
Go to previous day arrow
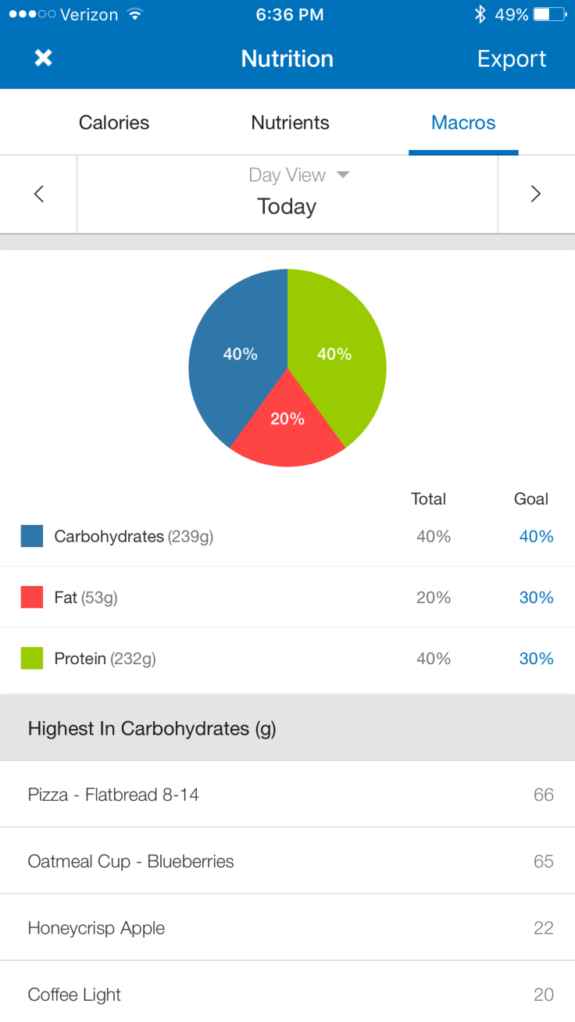pyautogui.click(x=39, y=195)
